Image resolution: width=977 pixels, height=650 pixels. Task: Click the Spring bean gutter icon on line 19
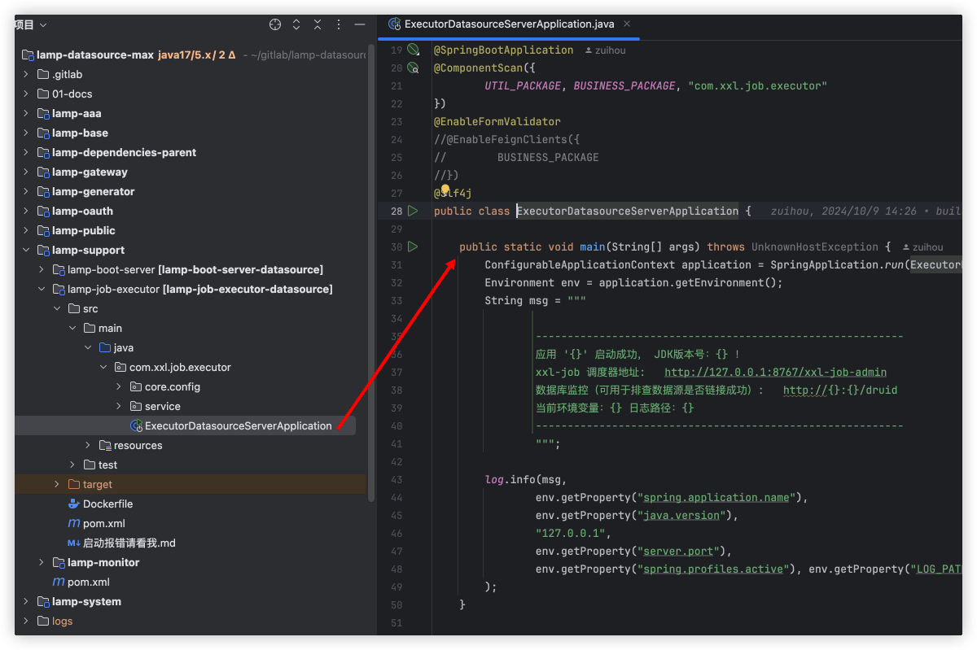[413, 50]
